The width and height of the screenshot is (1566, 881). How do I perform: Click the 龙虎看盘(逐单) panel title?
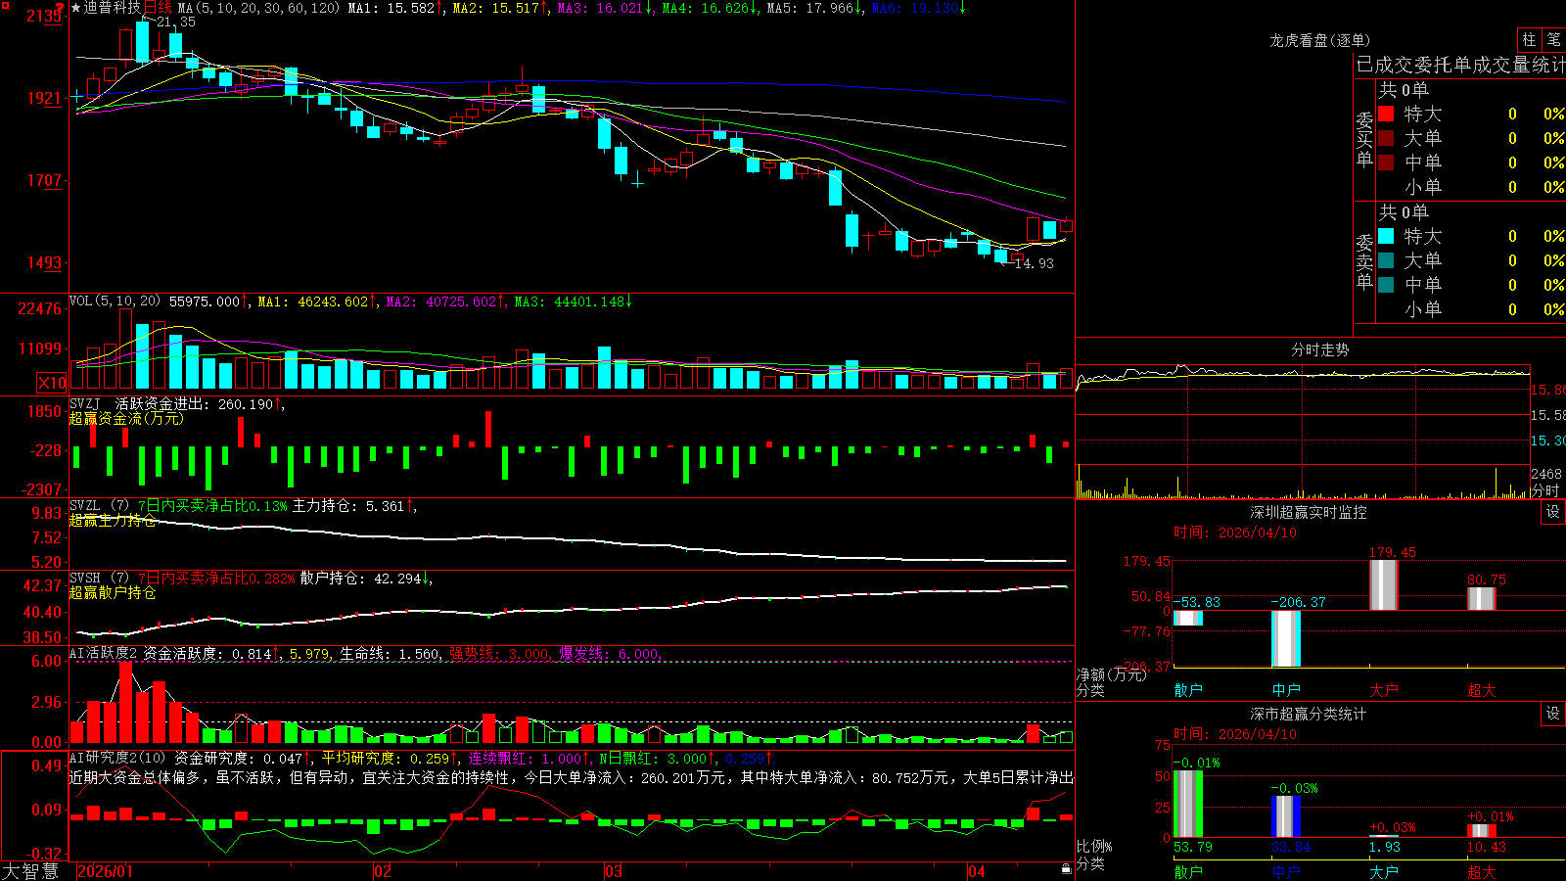point(1319,40)
